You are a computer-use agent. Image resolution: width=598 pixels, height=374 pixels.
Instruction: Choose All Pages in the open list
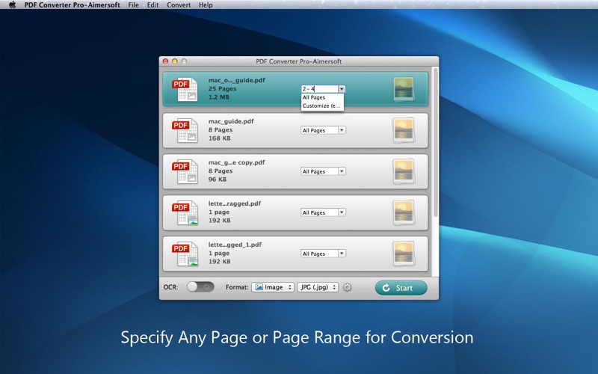click(314, 97)
